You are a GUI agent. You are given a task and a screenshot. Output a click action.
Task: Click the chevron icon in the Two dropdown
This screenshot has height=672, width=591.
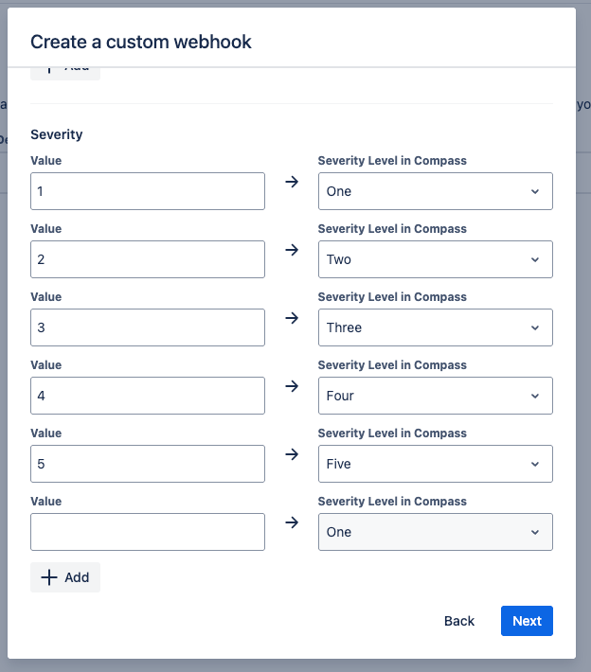tap(535, 259)
